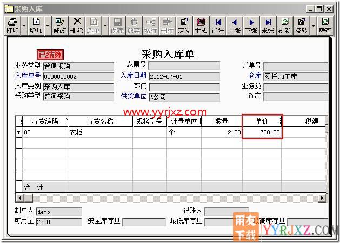Go to next record with 下张
The width and height of the screenshot is (340, 243).
251,26
